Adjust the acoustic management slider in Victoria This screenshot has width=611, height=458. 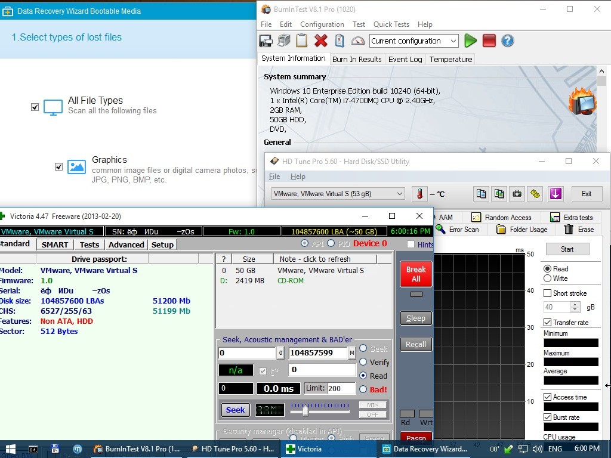tap(305, 410)
